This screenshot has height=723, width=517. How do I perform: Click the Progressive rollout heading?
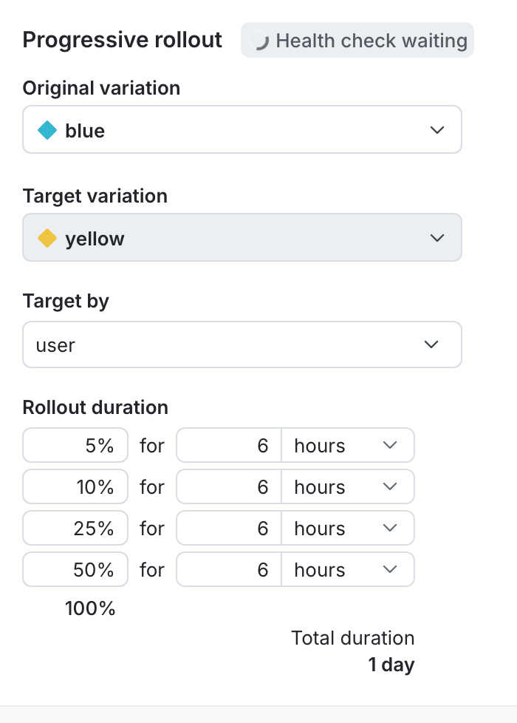click(x=122, y=40)
